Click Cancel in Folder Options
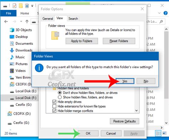 (111, 134)
